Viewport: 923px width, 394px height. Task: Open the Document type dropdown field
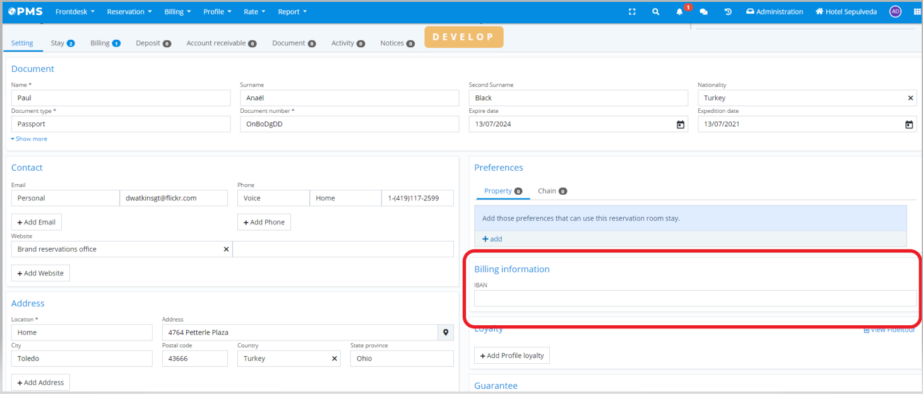click(121, 124)
